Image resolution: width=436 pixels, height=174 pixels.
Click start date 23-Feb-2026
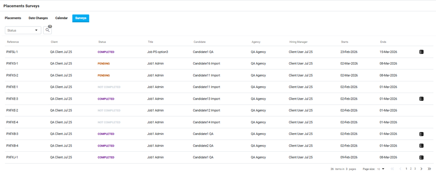point(349,52)
